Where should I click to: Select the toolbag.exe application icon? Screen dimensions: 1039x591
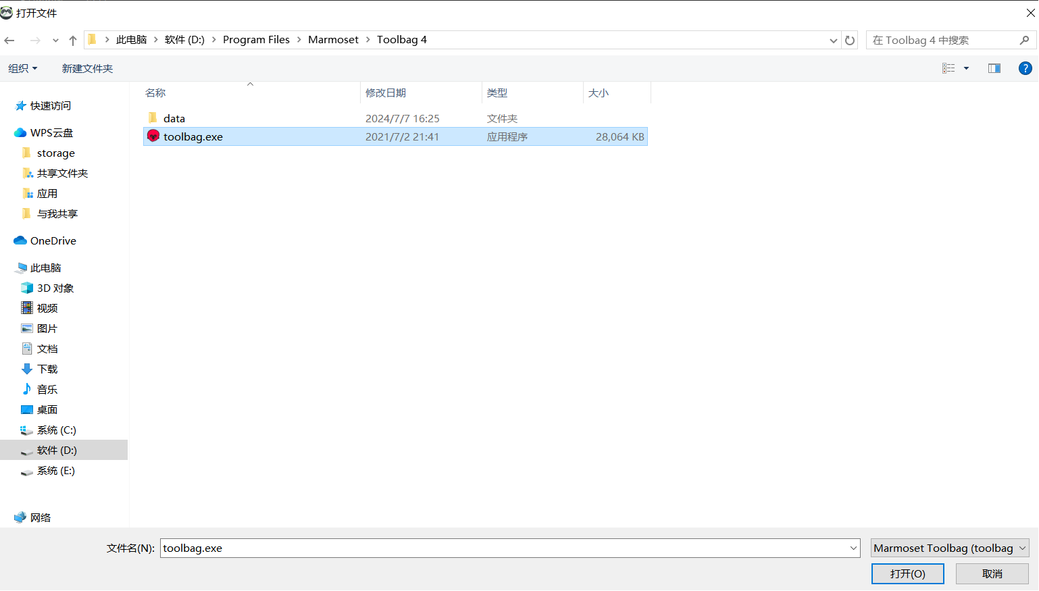[153, 136]
